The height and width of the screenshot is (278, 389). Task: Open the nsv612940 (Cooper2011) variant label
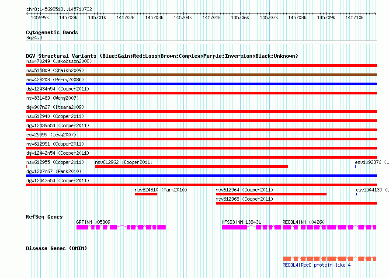click(55, 116)
